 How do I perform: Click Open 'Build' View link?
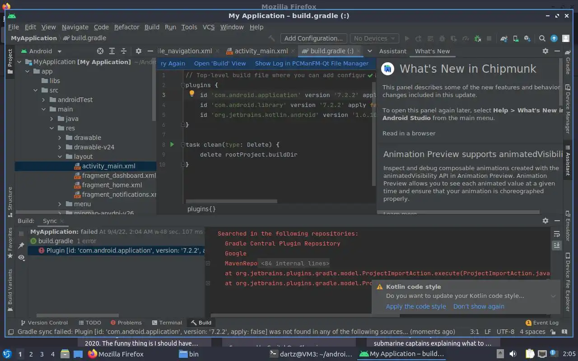click(x=220, y=64)
